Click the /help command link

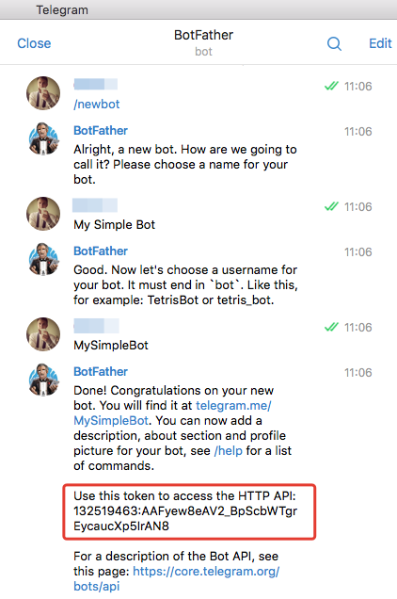(229, 451)
